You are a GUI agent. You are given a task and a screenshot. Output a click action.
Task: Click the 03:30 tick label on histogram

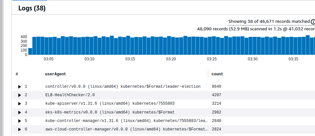(253, 59)
